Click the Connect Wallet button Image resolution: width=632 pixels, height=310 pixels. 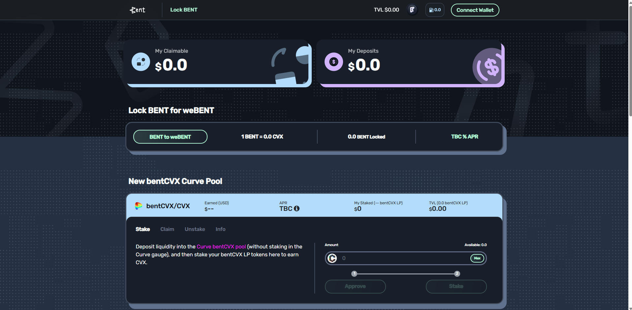(475, 10)
